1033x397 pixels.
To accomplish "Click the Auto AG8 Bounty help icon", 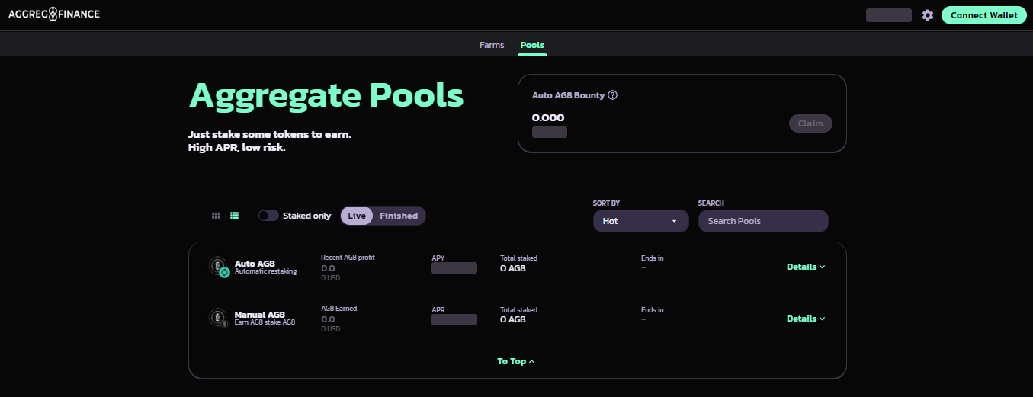I will (612, 95).
